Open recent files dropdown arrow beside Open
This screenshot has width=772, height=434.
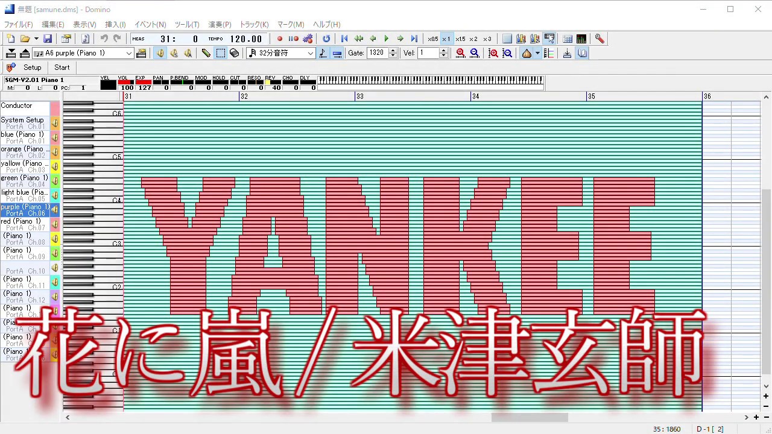35,39
